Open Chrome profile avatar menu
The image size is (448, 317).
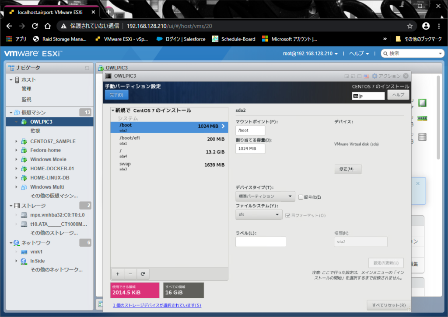pyautogui.click(x=426, y=26)
